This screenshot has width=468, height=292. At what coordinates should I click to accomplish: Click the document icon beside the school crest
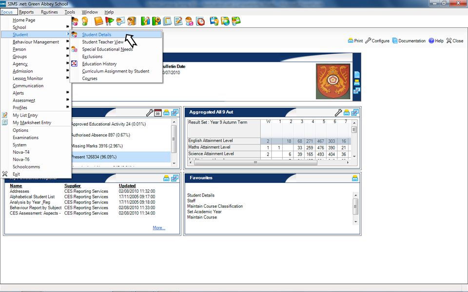coord(357,74)
